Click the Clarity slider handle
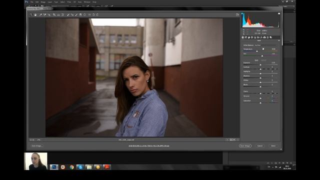Image resolution: width=320 pixels, height=180 pixels. click(260, 93)
